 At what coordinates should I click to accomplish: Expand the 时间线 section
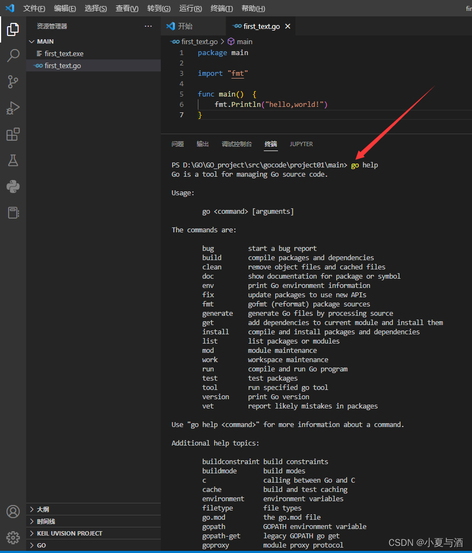coord(93,521)
